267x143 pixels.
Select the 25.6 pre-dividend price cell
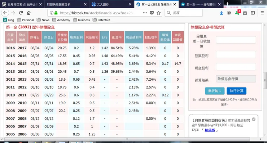(x=62, y=95)
